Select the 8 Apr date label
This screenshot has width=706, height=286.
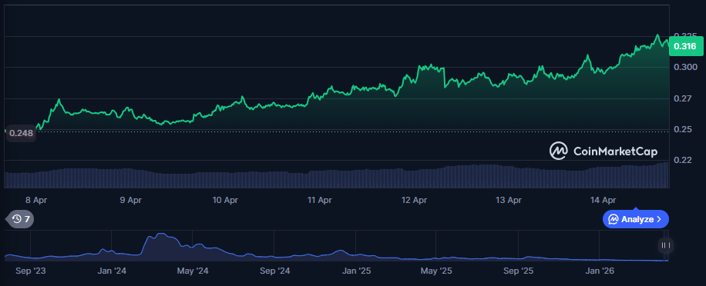click(x=36, y=200)
